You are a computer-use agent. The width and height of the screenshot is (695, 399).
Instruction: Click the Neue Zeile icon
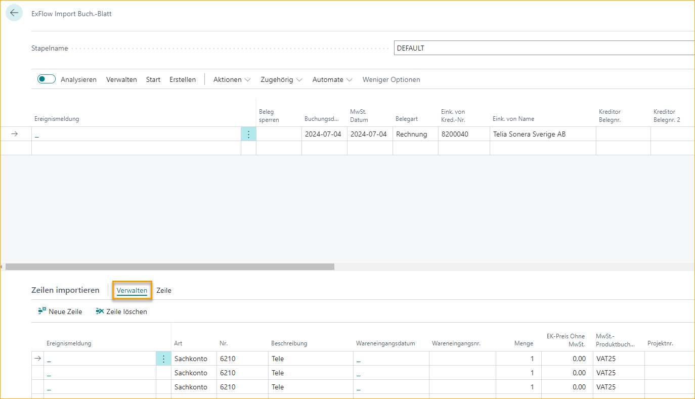click(x=42, y=311)
